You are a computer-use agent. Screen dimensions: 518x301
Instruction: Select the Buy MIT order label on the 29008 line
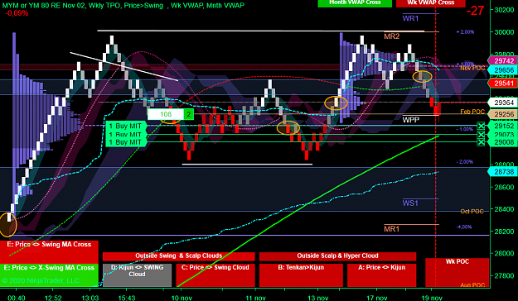click(125, 142)
